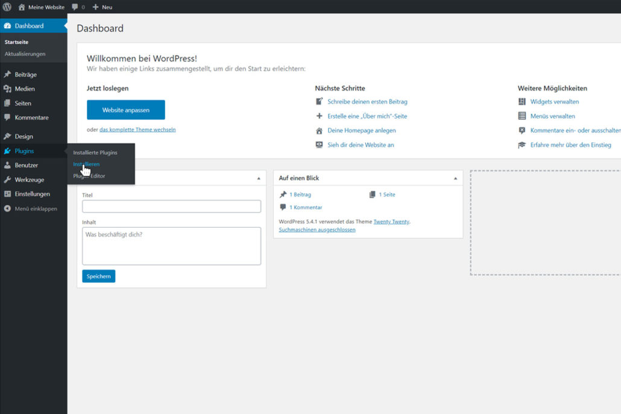Choose Installierte Plugins from the flyout submenu
The height and width of the screenshot is (414, 621).
tap(95, 152)
